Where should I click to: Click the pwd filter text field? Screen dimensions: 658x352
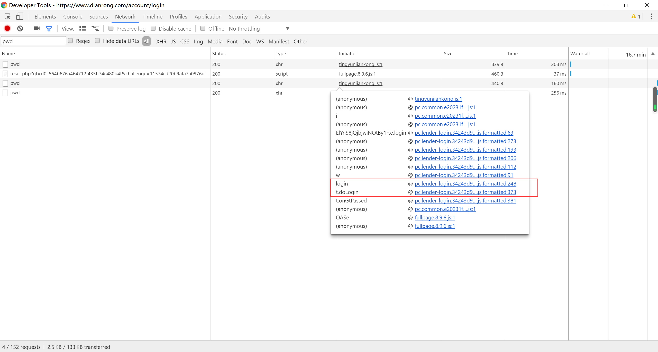click(x=33, y=41)
